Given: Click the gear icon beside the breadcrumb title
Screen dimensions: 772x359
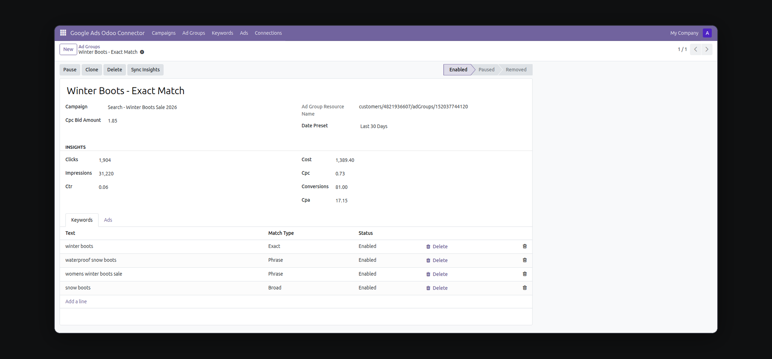Looking at the screenshot, I should [x=142, y=52].
